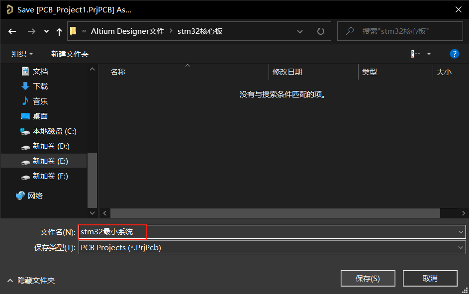
Task: Click the search box for stm32核心板
Action: [400, 31]
